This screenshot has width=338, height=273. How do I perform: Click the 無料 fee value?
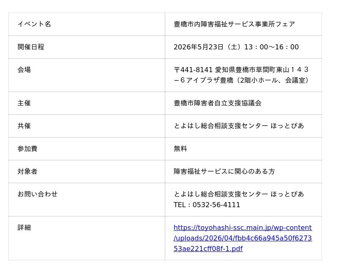coord(180,149)
